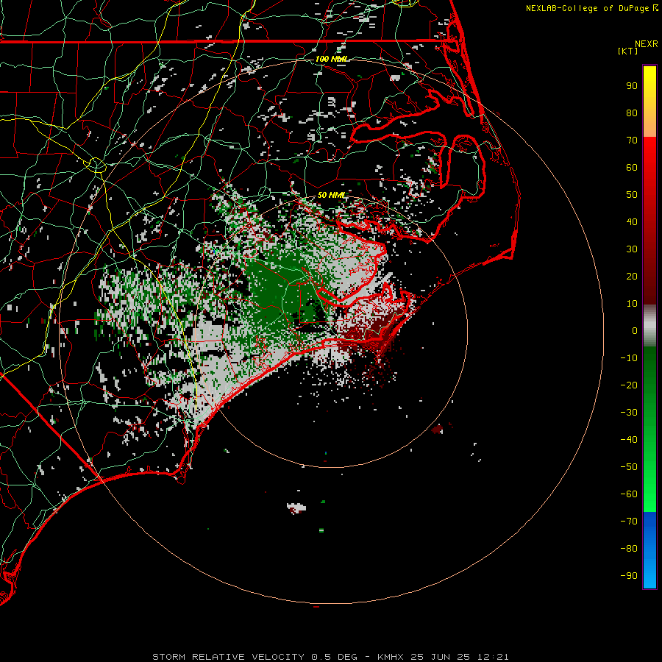
Task: Select the 0 value on velocity scale
Action: point(635,331)
